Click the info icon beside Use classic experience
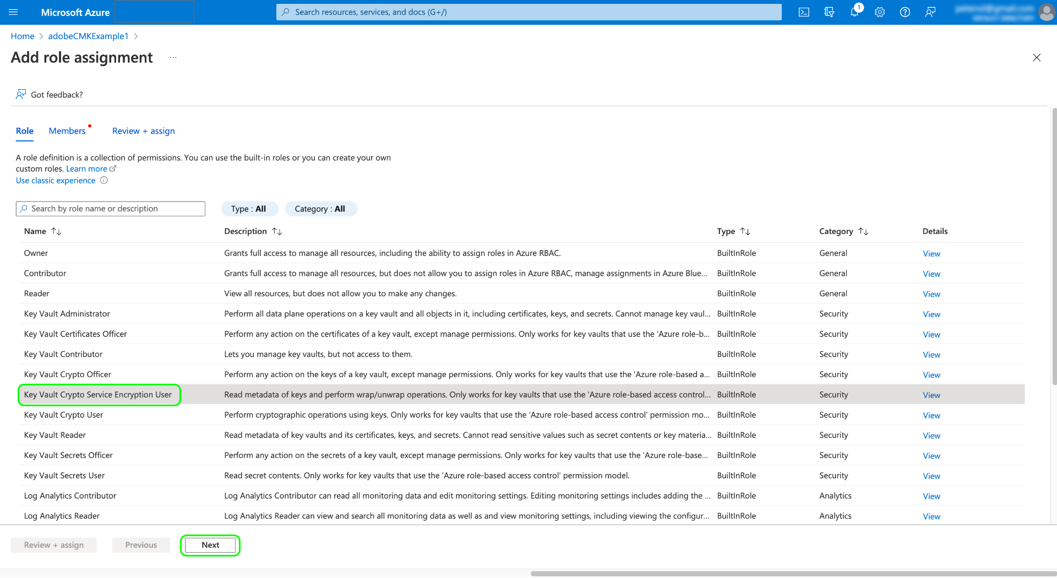 104,181
